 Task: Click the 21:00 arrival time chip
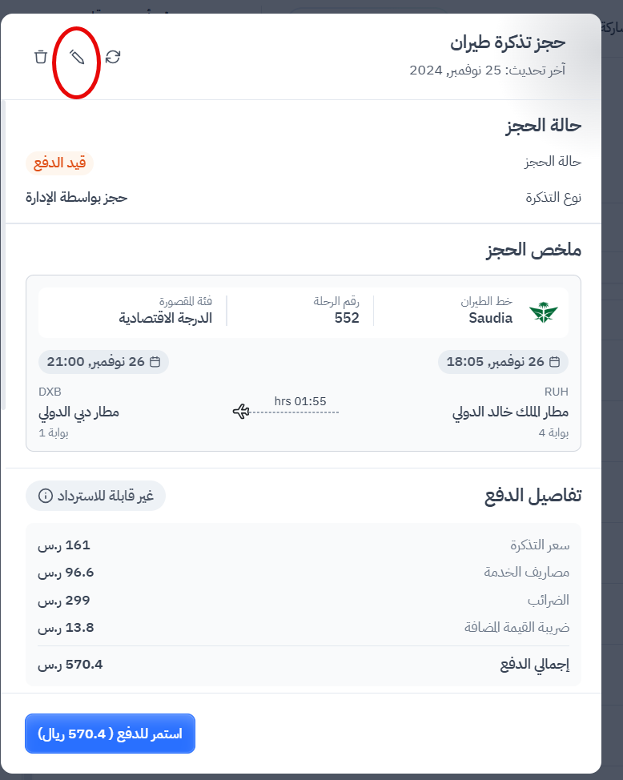(x=103, y=362)
